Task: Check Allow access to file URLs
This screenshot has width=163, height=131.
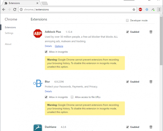Action: tap(72, 97)
